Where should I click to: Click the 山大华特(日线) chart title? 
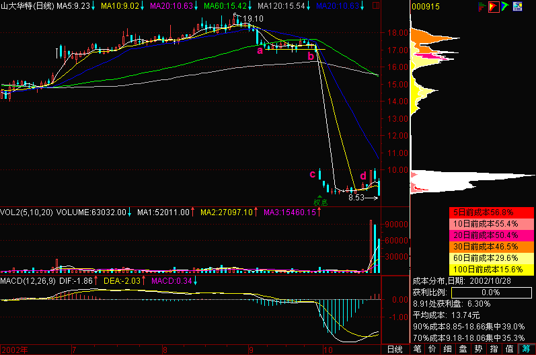click(x=27, y=5)
